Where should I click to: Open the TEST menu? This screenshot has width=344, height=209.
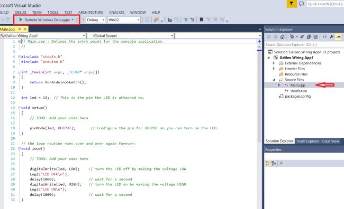(68, 13)
